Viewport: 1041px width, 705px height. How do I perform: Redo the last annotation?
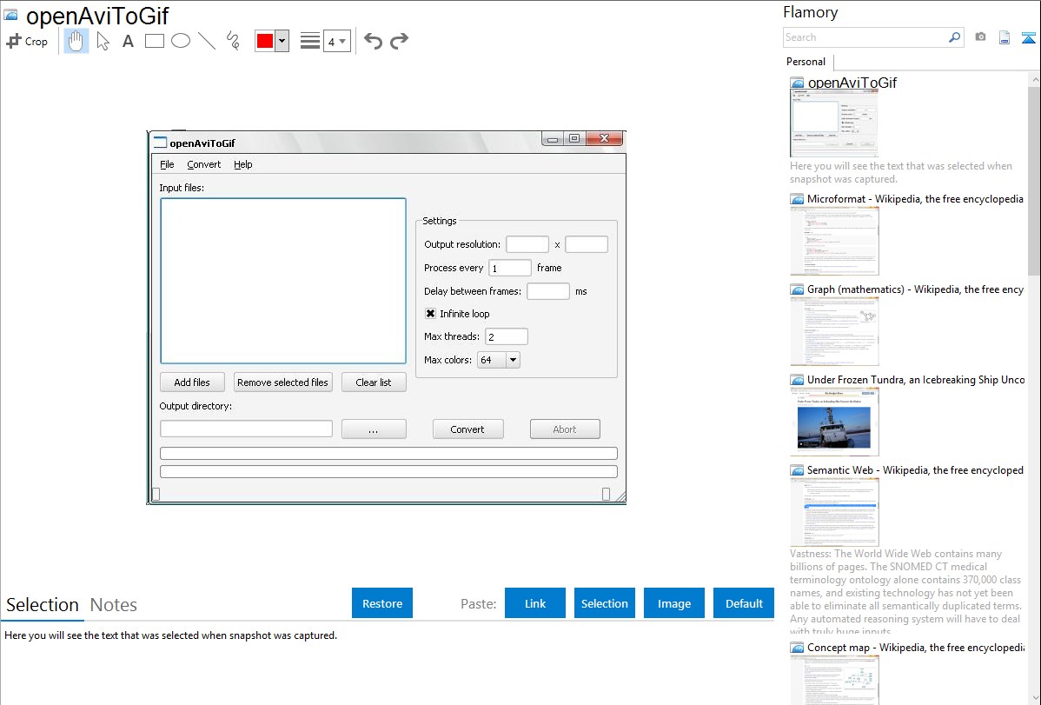click(399, 41)
